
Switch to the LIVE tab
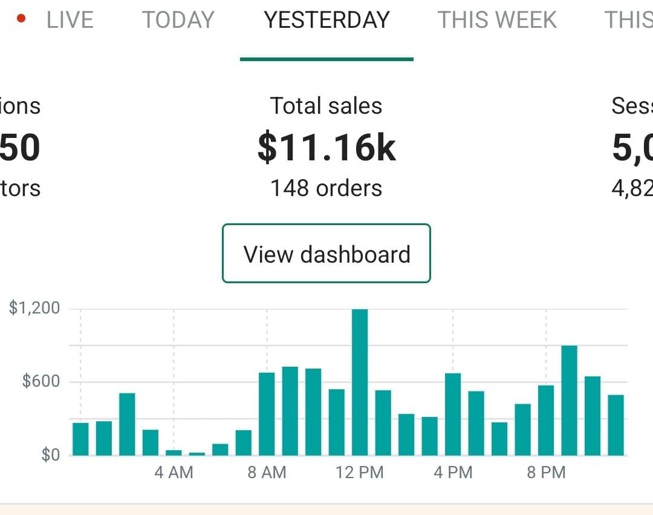[70, 20]
